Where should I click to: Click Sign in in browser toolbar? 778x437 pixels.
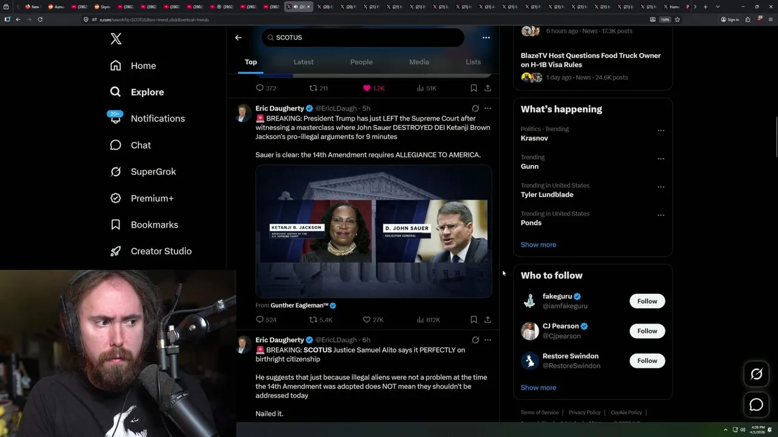click(729, 19)
